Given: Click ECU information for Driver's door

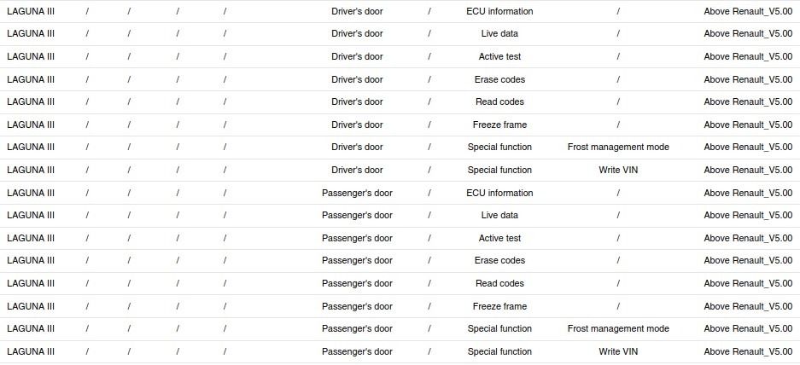Looking at the screenshot, I should coord(499,11).
